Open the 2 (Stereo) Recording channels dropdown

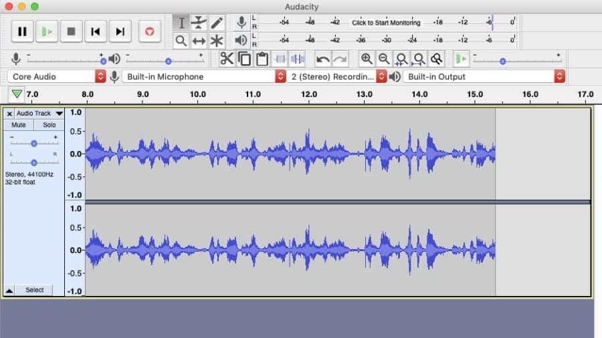[336, 76]
